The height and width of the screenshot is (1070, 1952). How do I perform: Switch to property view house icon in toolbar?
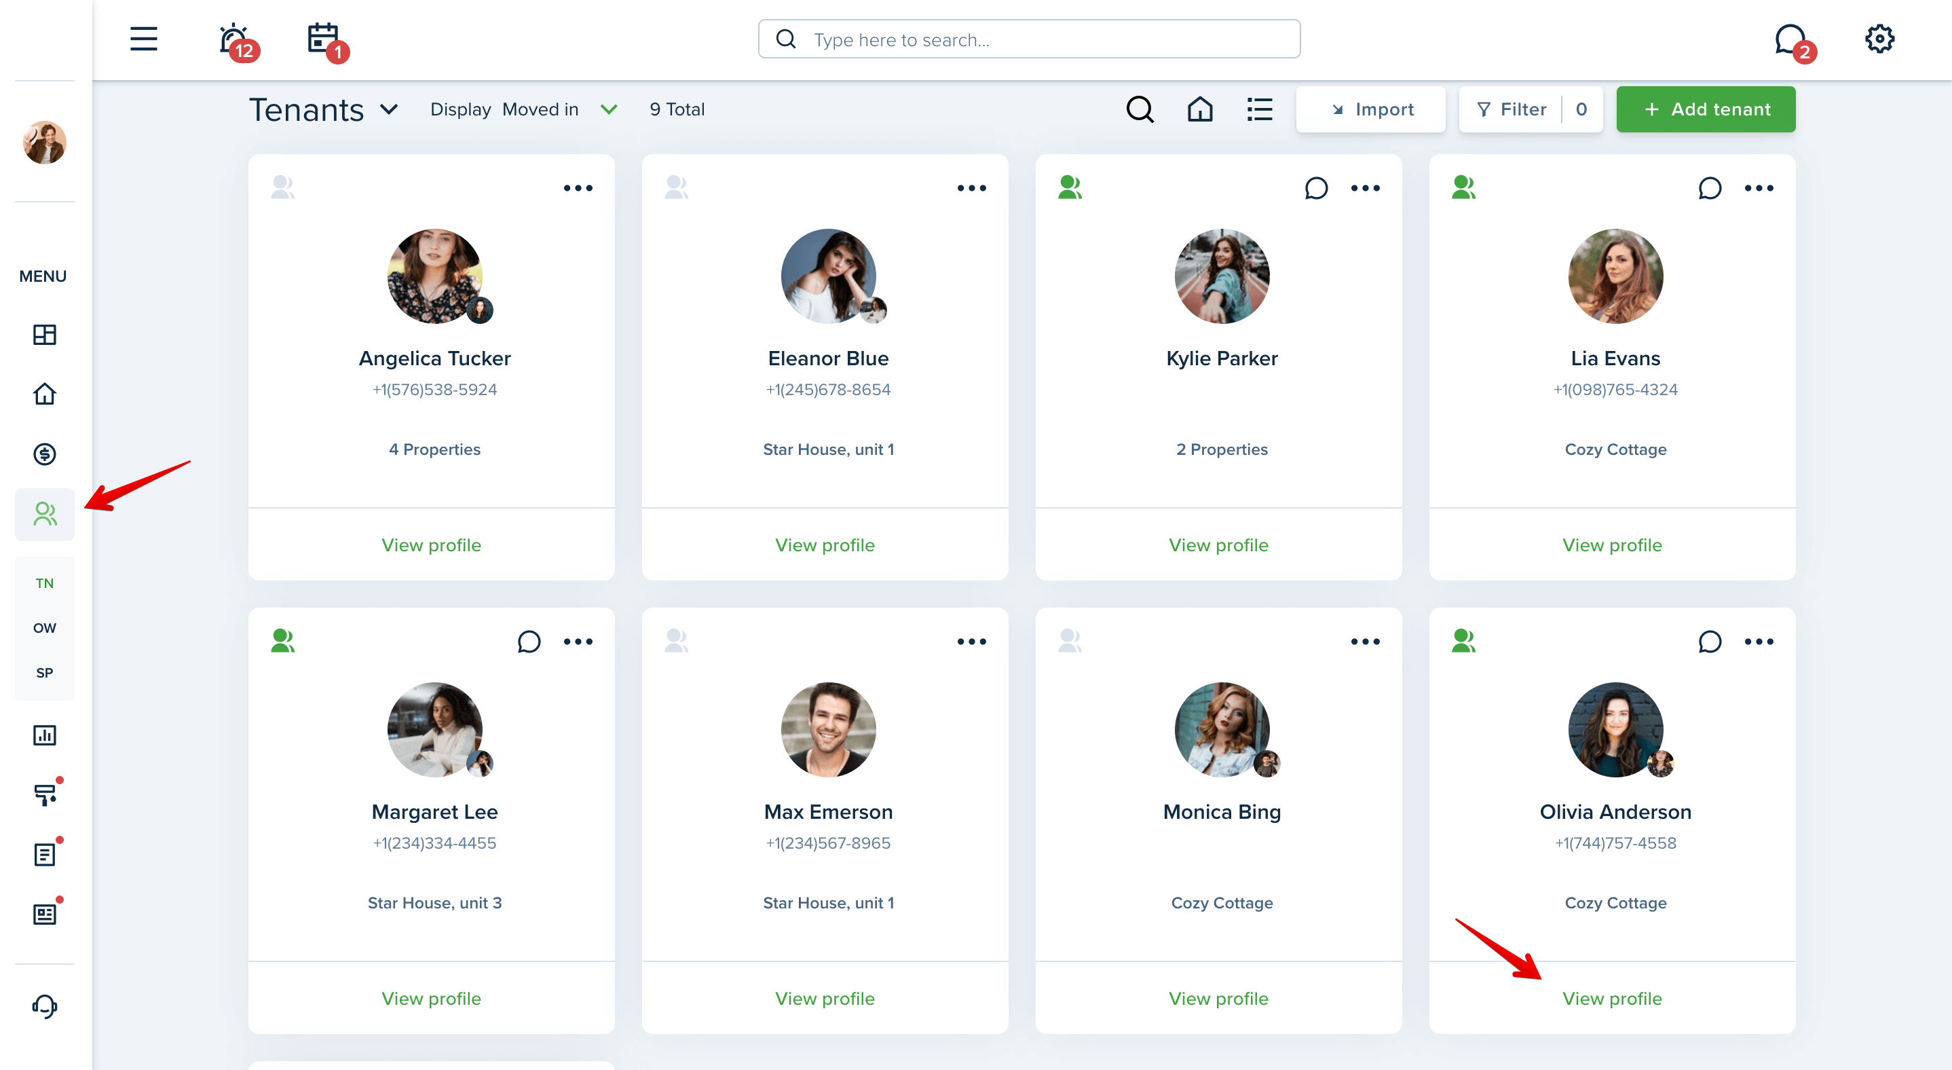(x=1199, y=109)
